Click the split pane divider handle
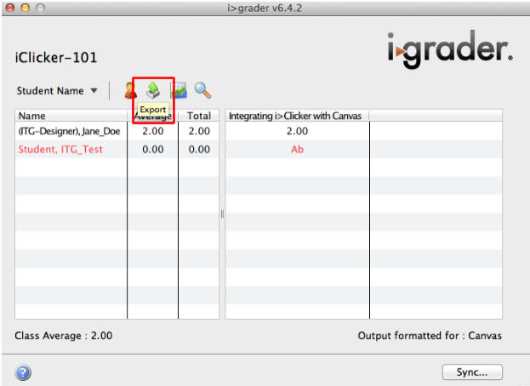This screenshot has height=386, width=530. pos(222,214)
